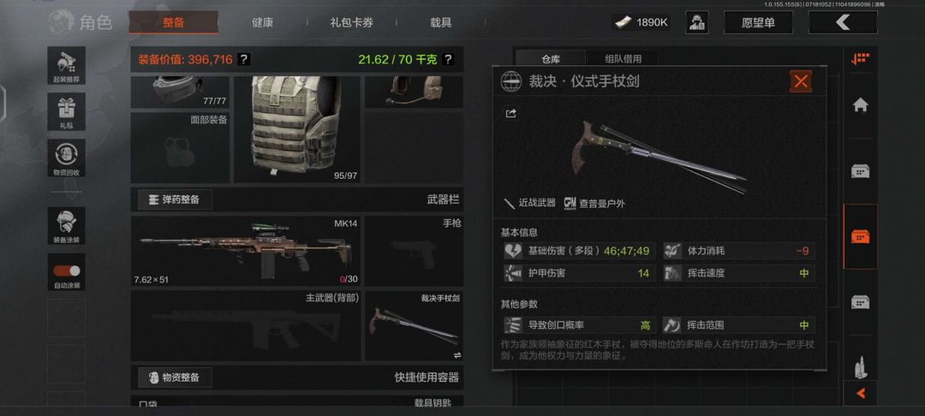The height and width of the screenshot is (416, 925).
Task: Open the 装备涂装 equipment skin icon
Action: pyautogui.click(x=66, y=226)
